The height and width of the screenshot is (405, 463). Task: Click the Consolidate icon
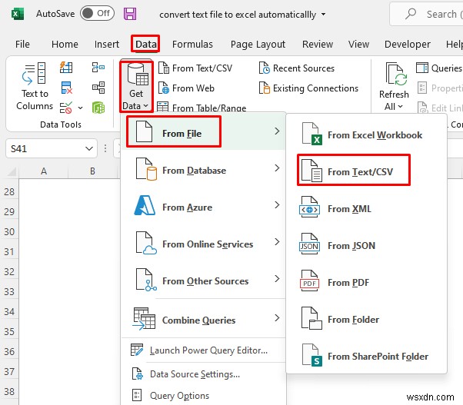98,68
